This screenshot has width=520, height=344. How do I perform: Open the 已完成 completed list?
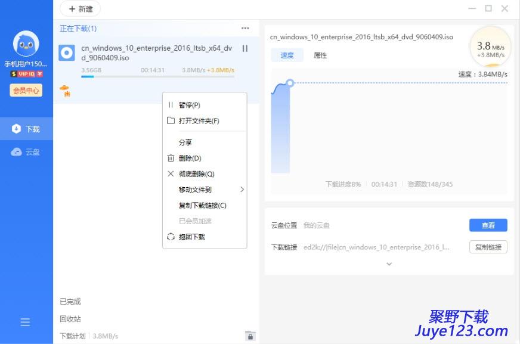point(70,302)
